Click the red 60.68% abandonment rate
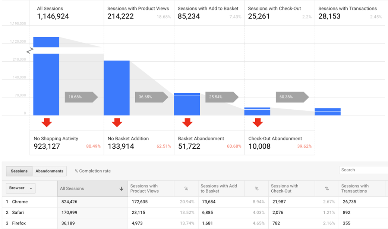 coord(234,146)
